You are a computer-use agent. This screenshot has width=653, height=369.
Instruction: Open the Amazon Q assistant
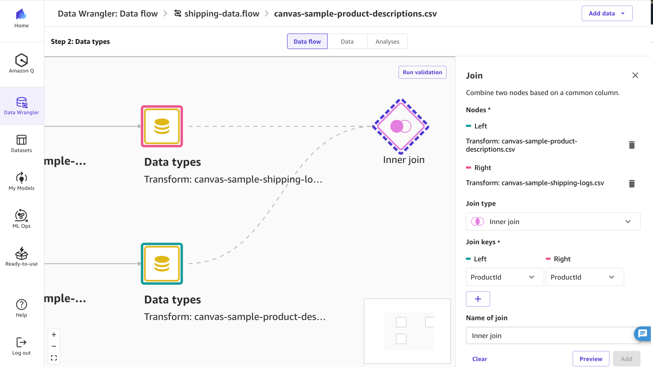tap(21, 64)
